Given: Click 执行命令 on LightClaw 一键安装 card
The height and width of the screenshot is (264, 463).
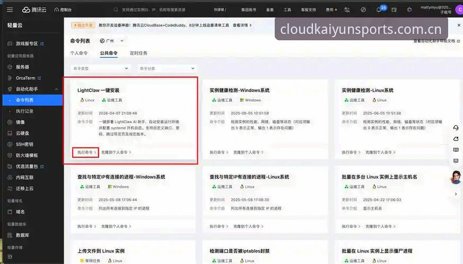Looking at the screenshot, I should pos(86,152).
